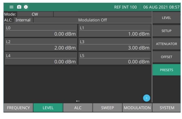Open the info icon
Viewport: 182px width, 119px height.
pos(26,7)
